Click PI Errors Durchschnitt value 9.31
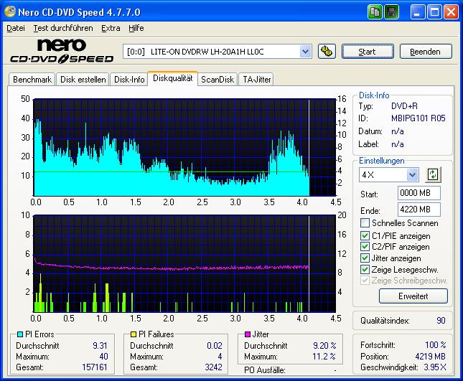This screenshot has width=463, height=381. click(100, 346)
